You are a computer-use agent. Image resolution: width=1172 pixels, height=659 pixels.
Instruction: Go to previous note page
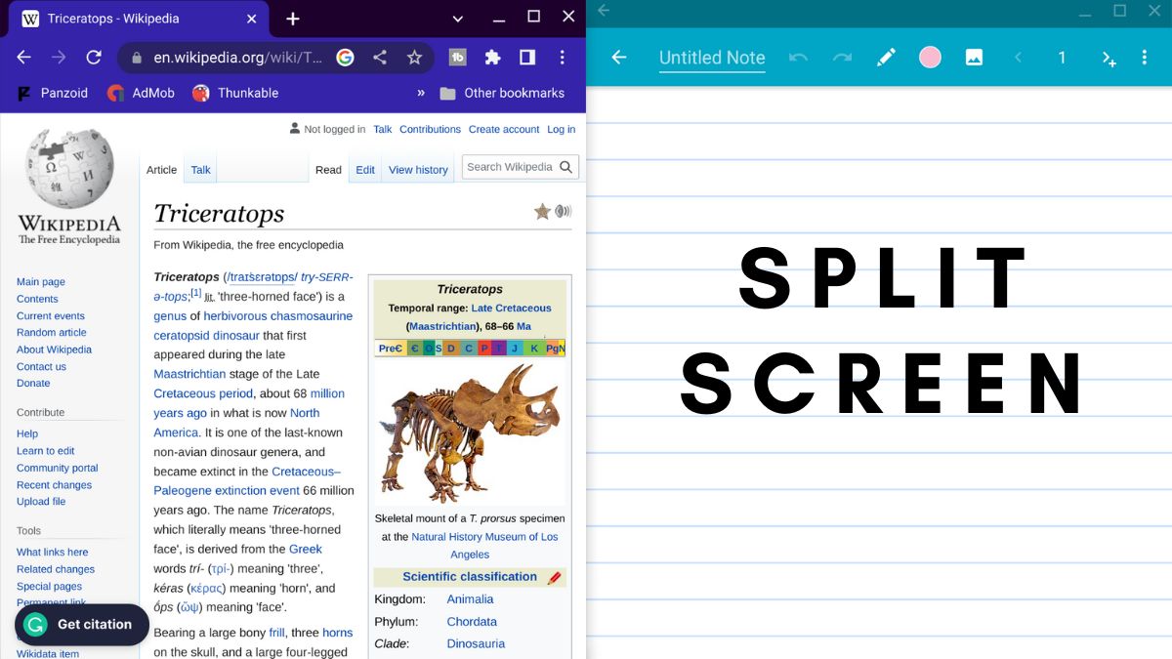pos(1018,58)
